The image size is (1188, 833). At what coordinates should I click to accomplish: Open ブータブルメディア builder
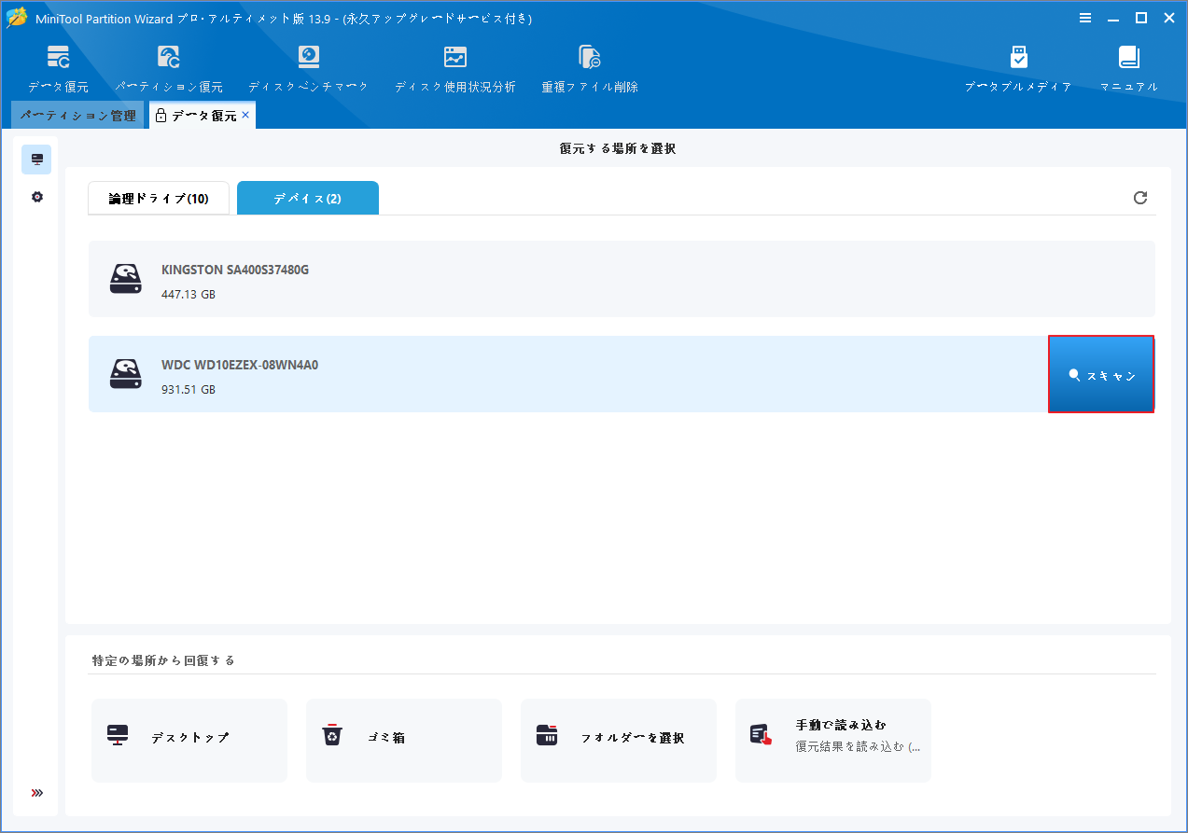1018,68
